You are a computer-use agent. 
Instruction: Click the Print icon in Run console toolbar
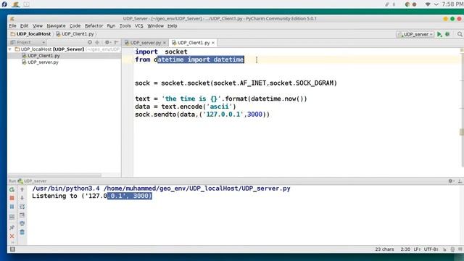coord(22,224)
